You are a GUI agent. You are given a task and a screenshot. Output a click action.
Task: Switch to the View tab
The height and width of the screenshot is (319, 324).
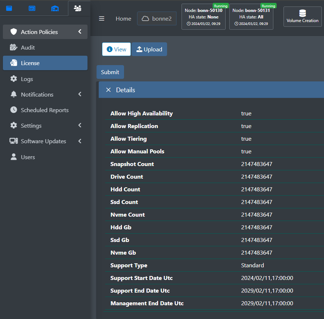click(x=116, y=49)
